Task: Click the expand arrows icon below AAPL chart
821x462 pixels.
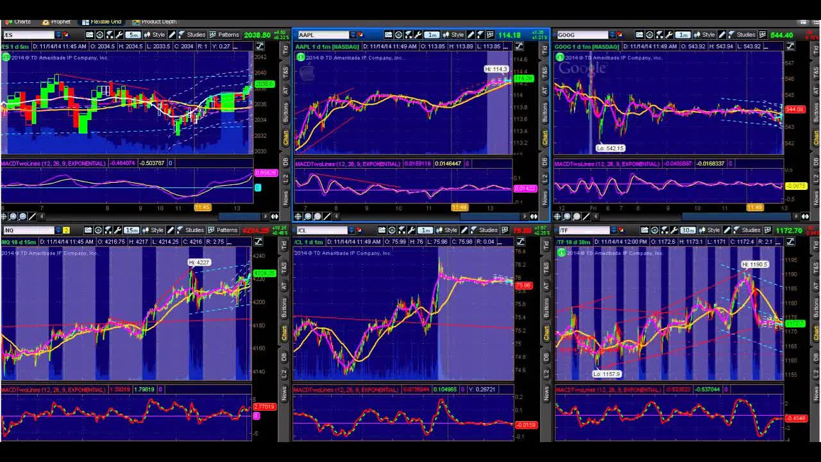Action: coord(534,216)
